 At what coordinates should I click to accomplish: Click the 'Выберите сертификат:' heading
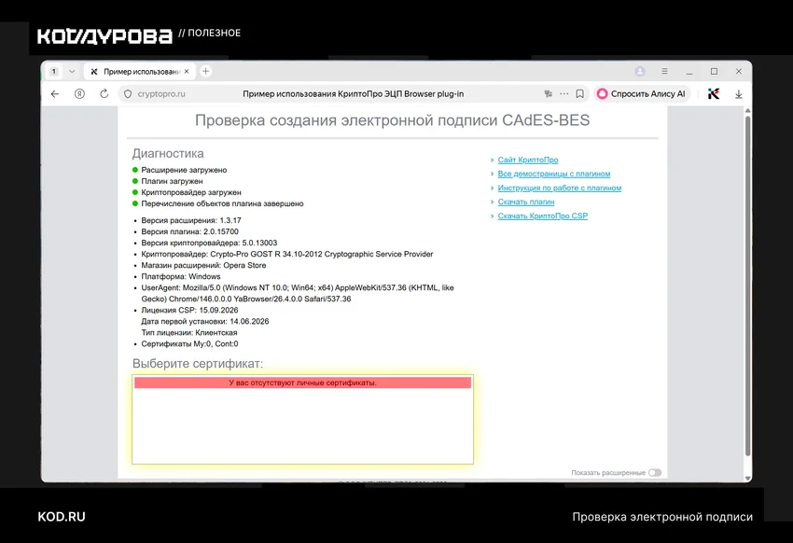198,364
